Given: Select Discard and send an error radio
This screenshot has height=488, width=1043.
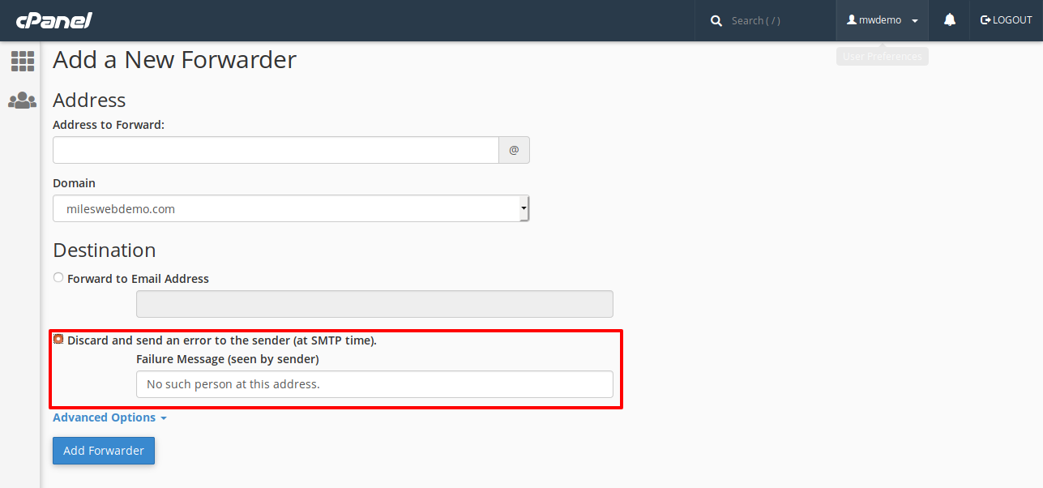Looking at the screenshot, I should [58, 340].
